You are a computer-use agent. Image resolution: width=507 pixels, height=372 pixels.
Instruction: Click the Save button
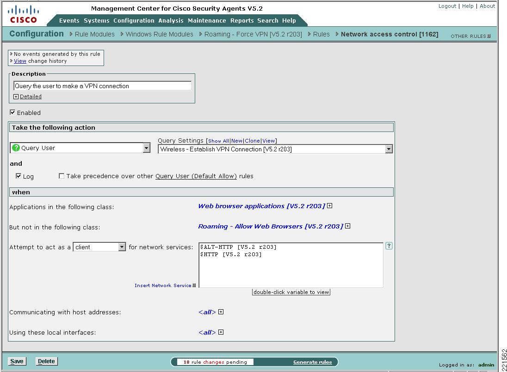(17, 361)
